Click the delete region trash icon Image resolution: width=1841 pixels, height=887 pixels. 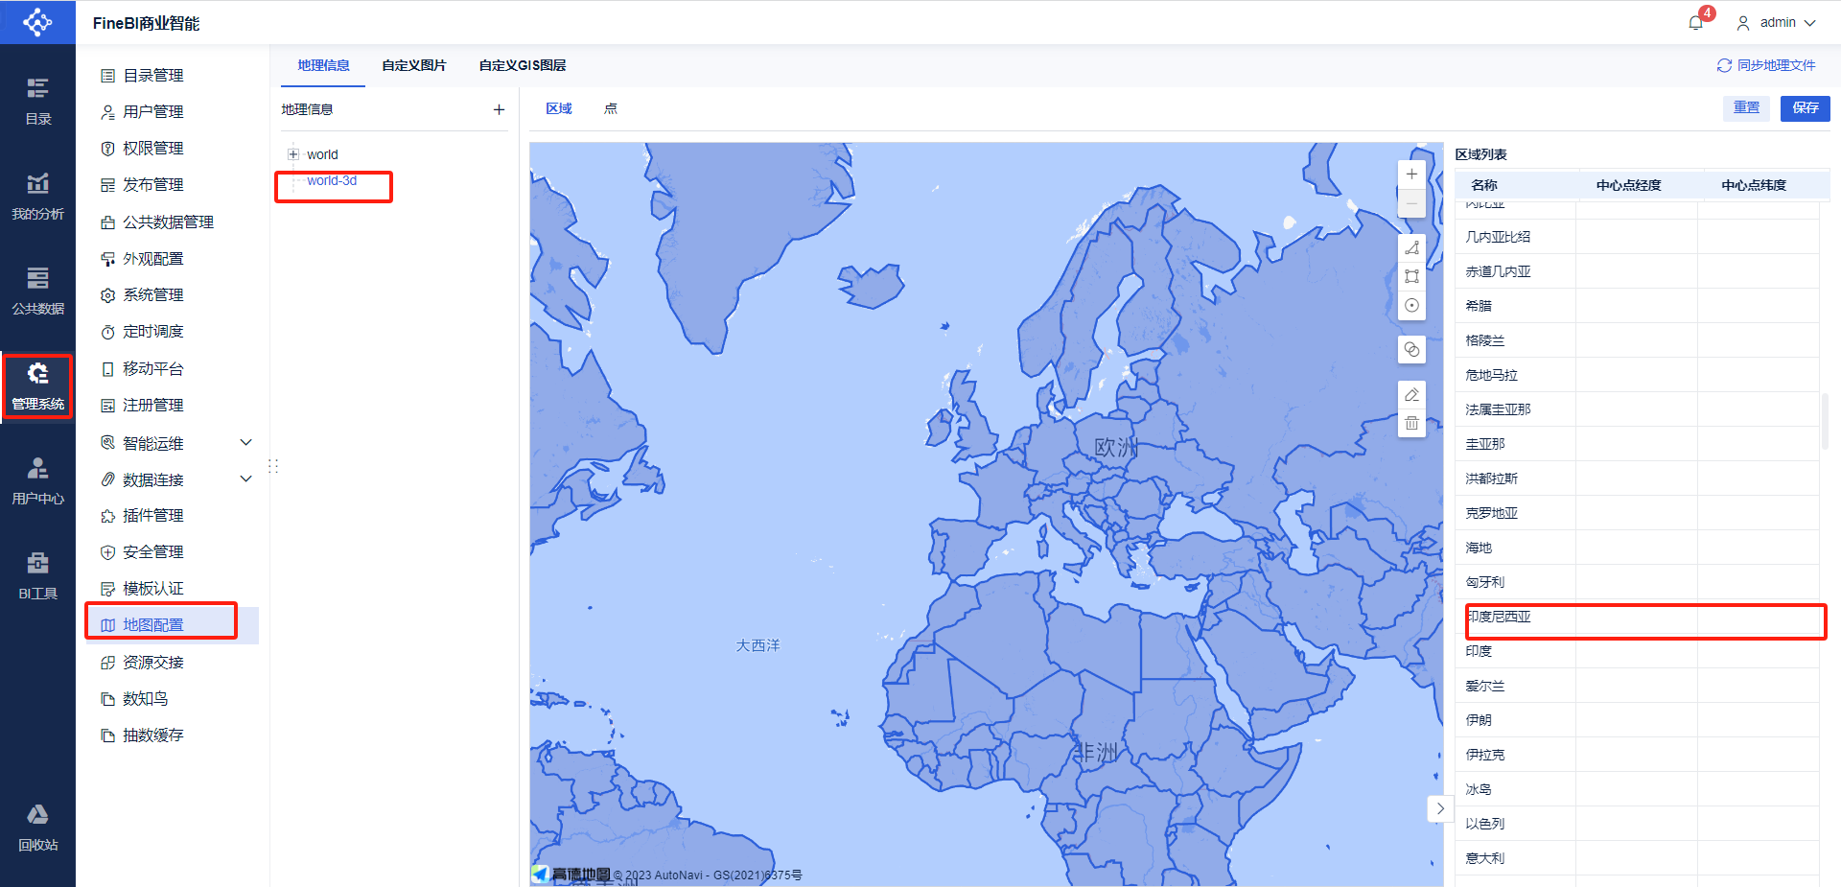click(1411, 423)
